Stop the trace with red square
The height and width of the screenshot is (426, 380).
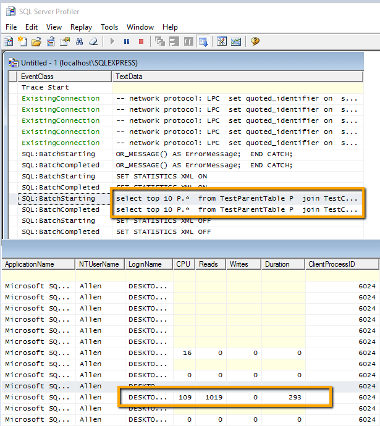(x=141, y=41)
